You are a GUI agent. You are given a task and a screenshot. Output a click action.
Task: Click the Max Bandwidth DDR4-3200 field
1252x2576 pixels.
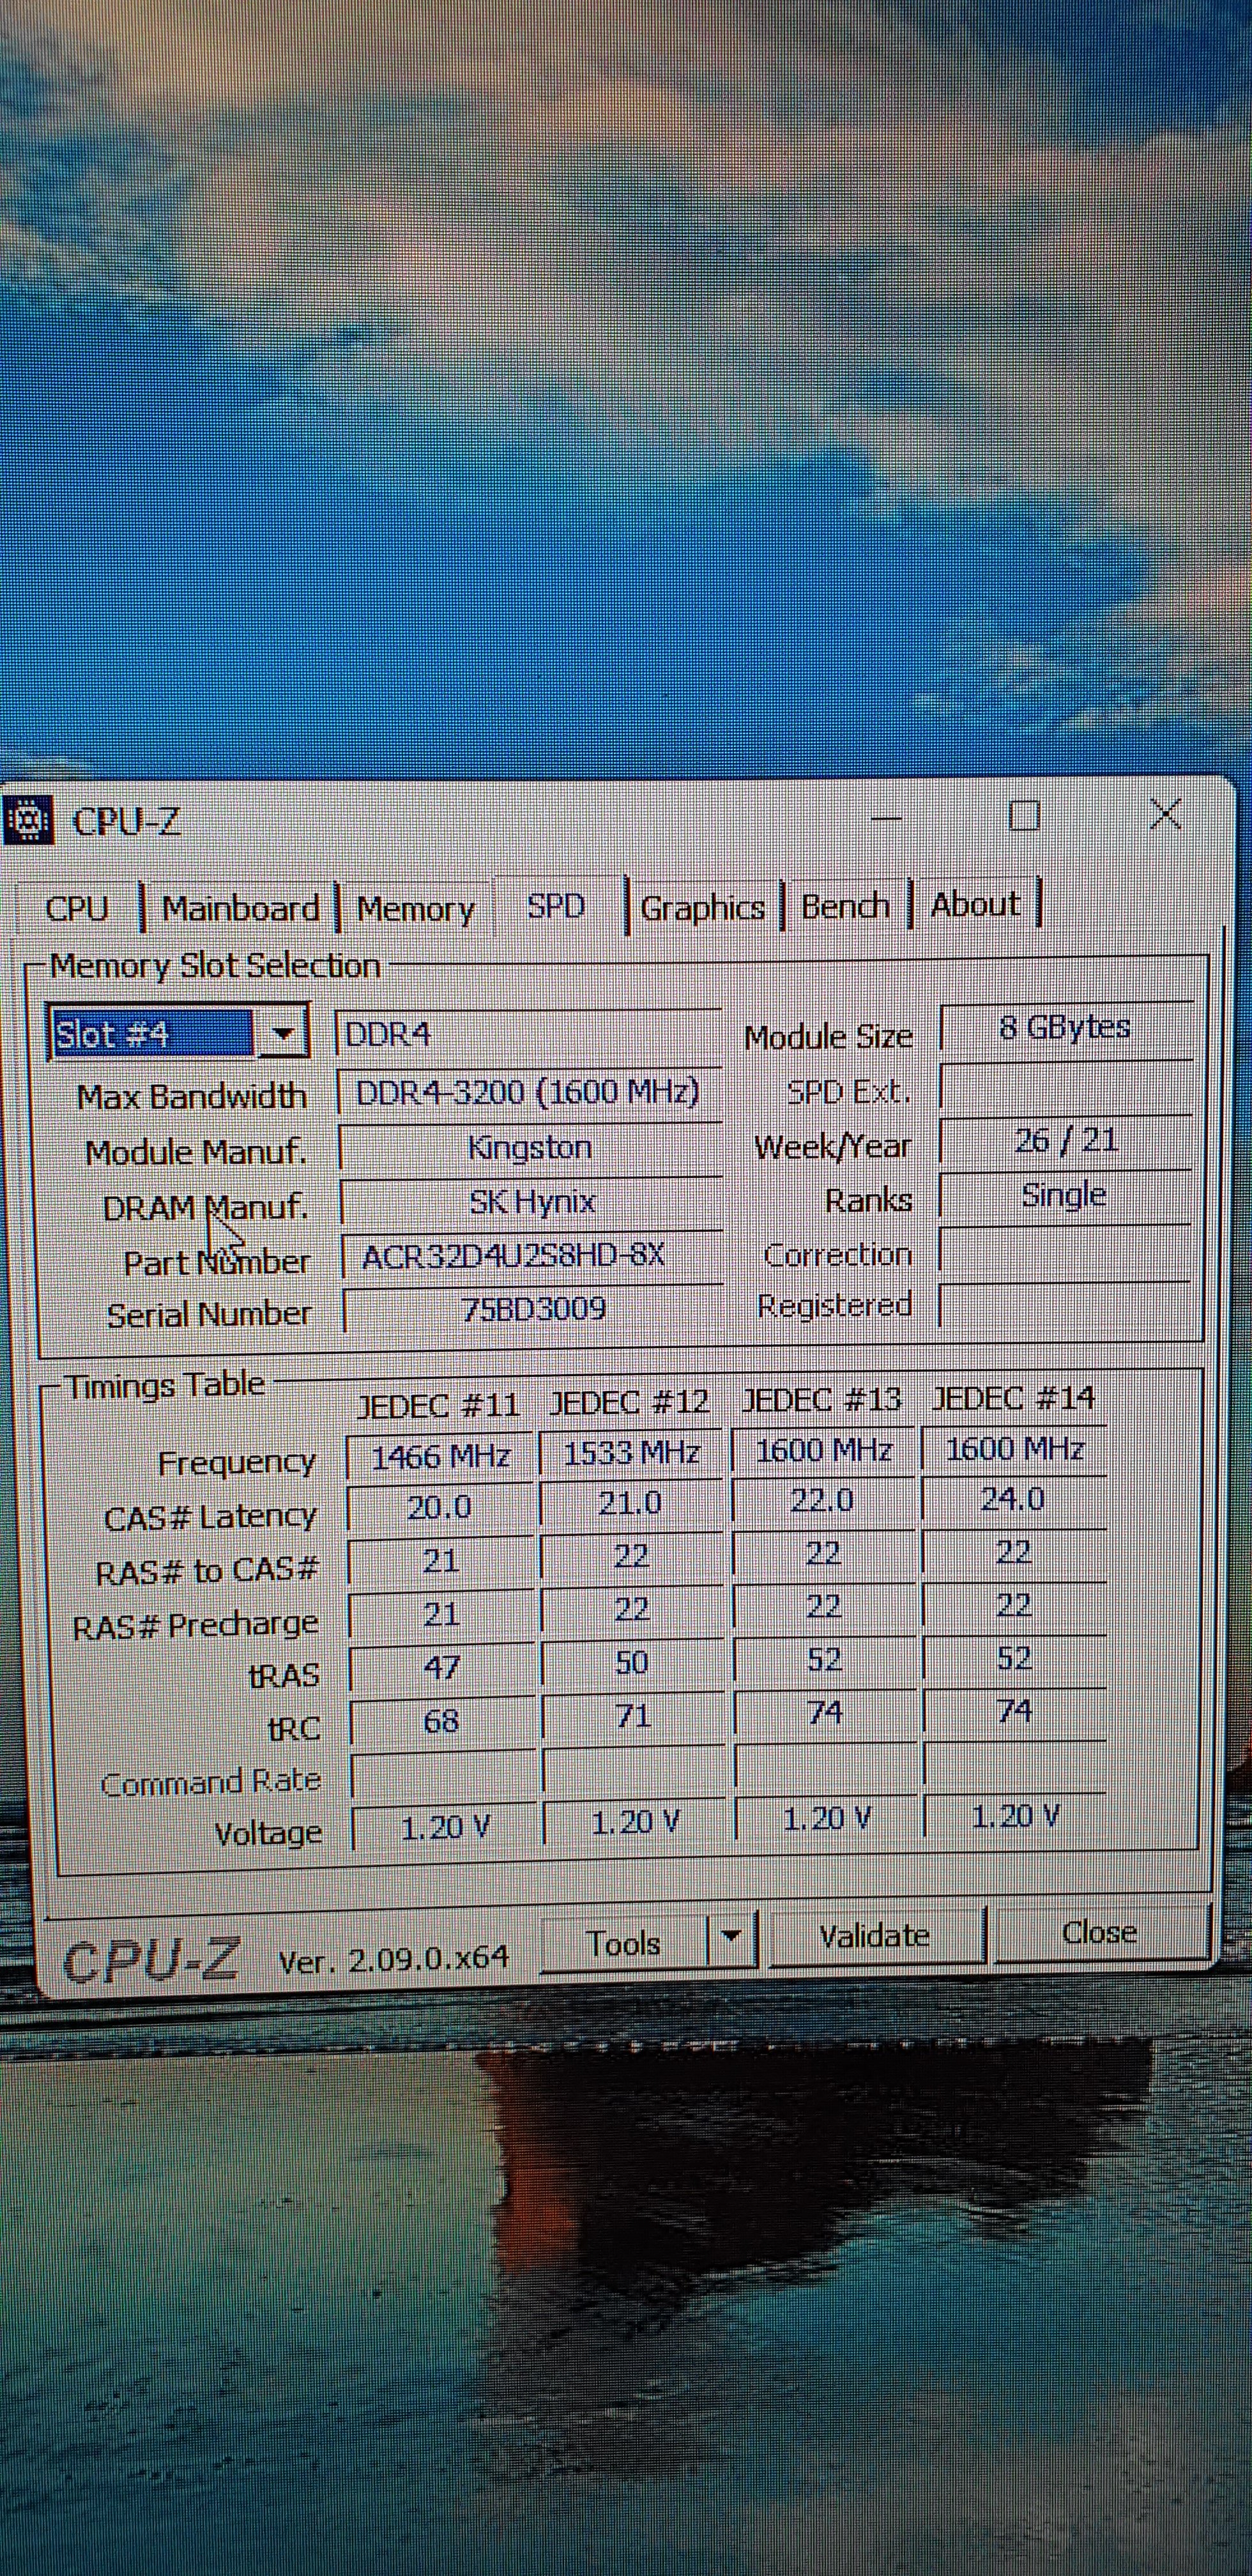[528, 1092]
